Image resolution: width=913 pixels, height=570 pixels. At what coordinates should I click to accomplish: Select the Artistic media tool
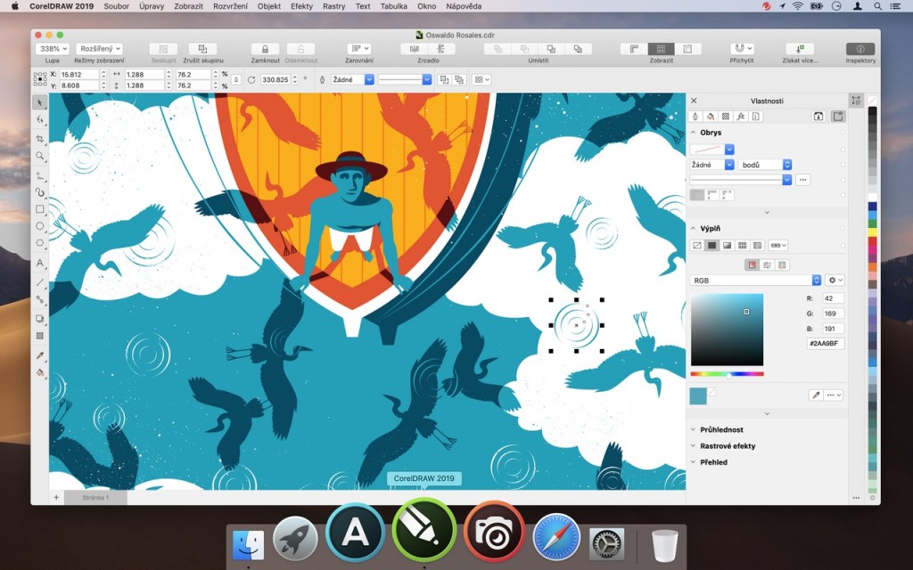pyautogui.click(x=39, y=192)
